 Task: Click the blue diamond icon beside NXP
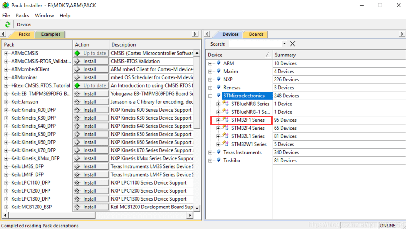[x=219, y=79]
